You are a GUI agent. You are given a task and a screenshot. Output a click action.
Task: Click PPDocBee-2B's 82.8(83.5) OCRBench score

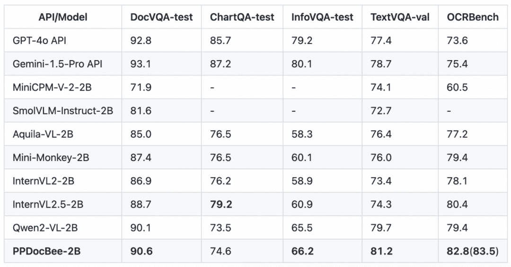click(473, 251)
